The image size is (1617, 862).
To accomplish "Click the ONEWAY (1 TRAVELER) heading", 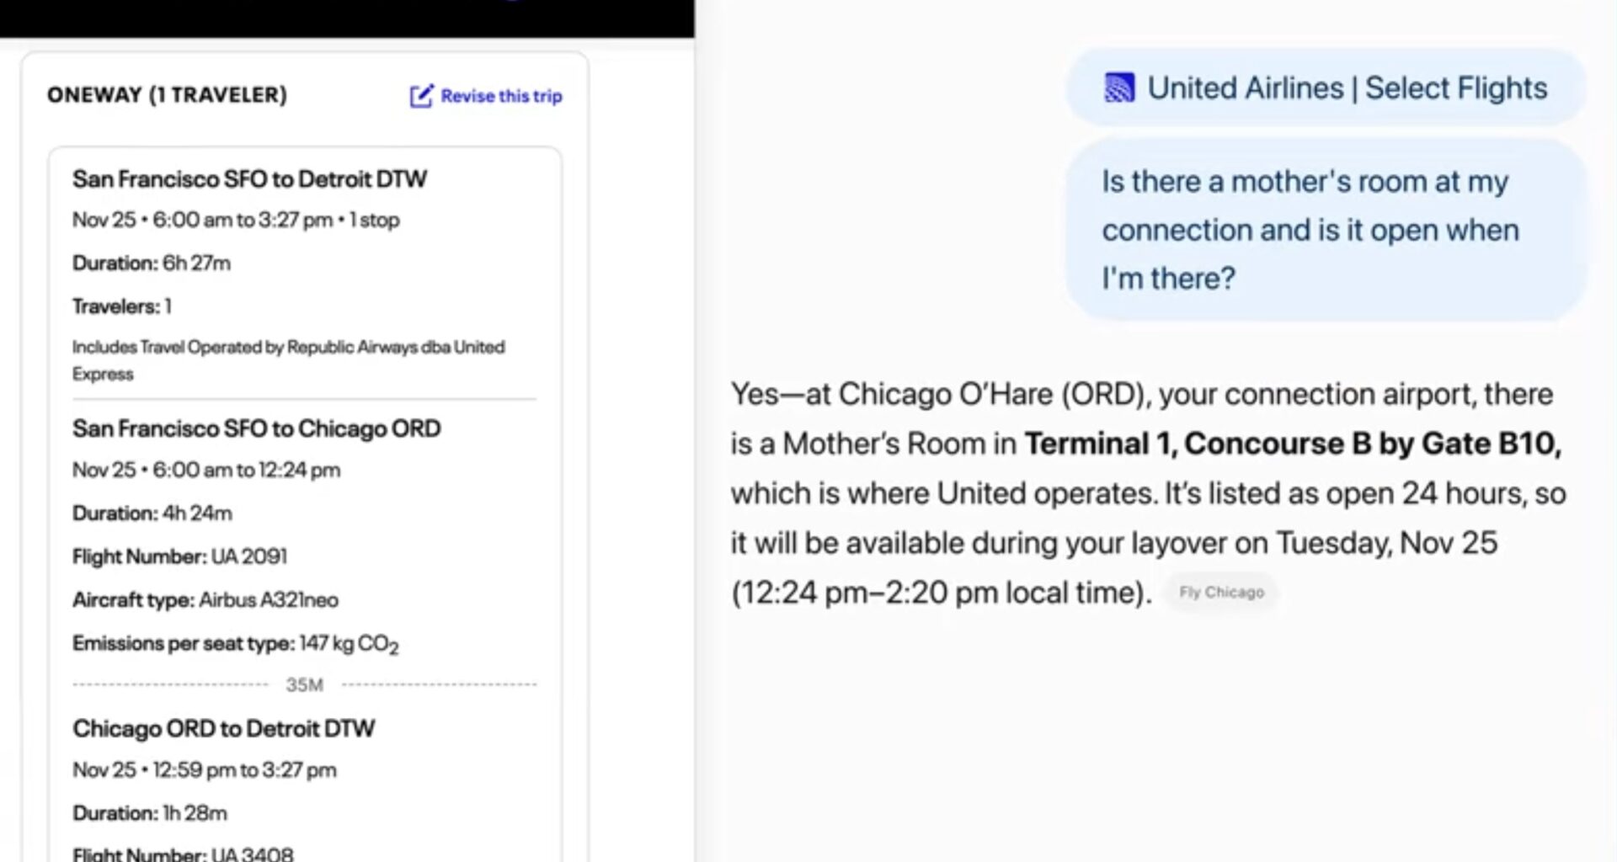I will coord(167,95).
